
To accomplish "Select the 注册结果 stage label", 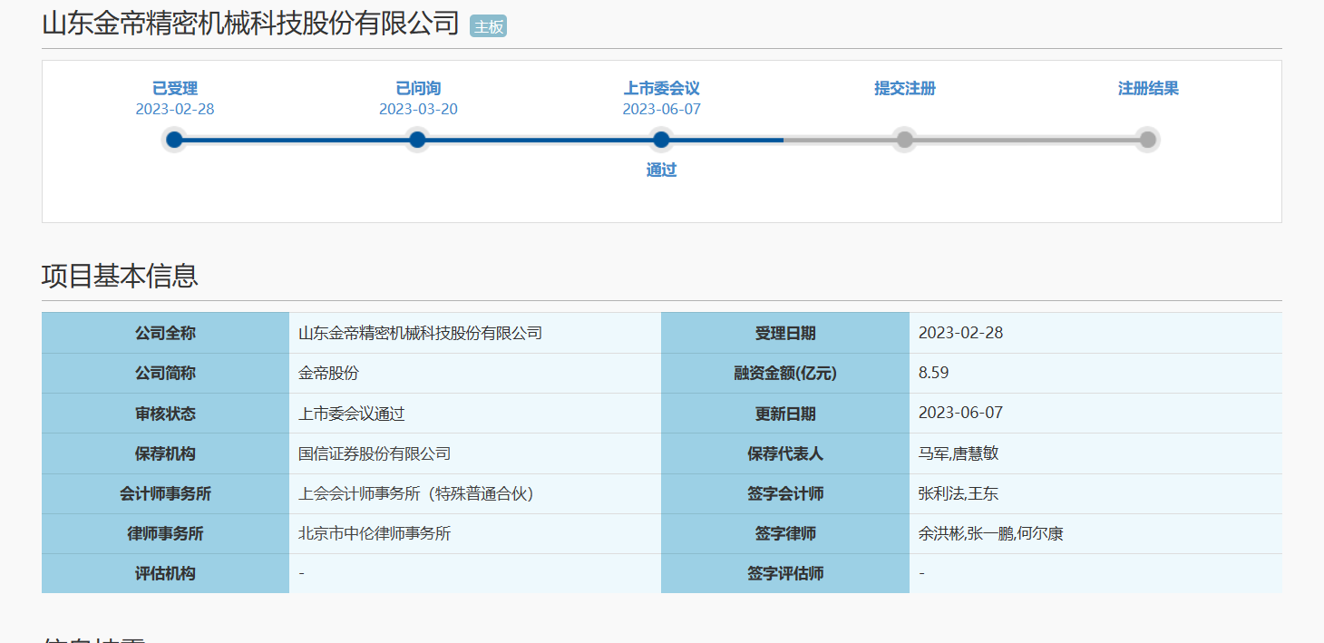I will point(1148,88).
